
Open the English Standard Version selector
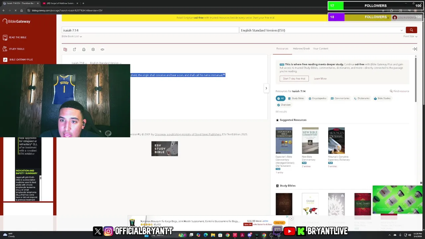[322, 30]
